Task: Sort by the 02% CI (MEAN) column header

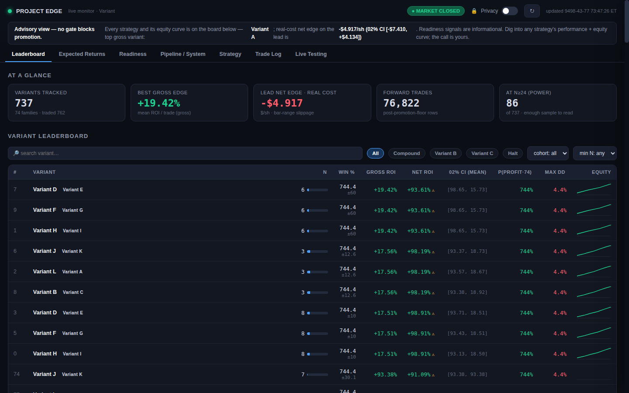Action: 467,172
